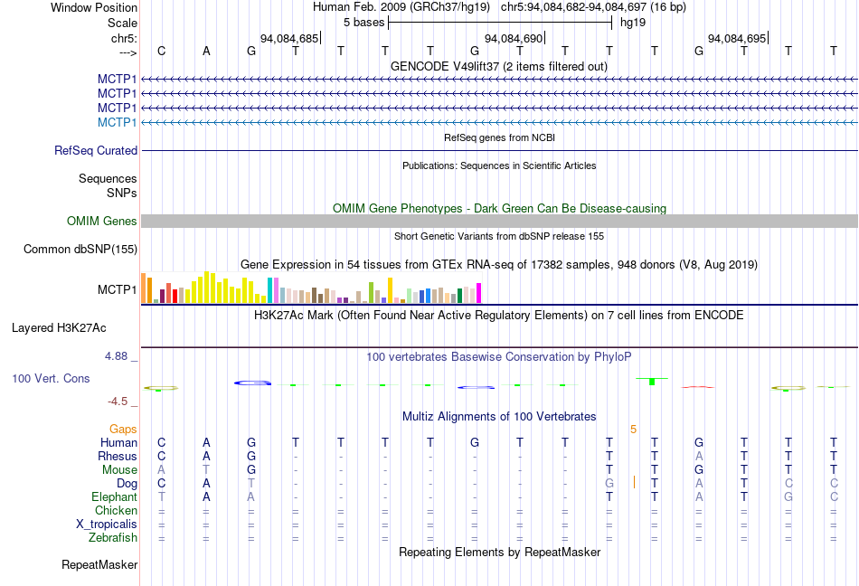Viewport: 859px width, 586px height.
Task: Click the gray OMIM Genes item bar
Action: pyautogui.click(x=500, y=221)
